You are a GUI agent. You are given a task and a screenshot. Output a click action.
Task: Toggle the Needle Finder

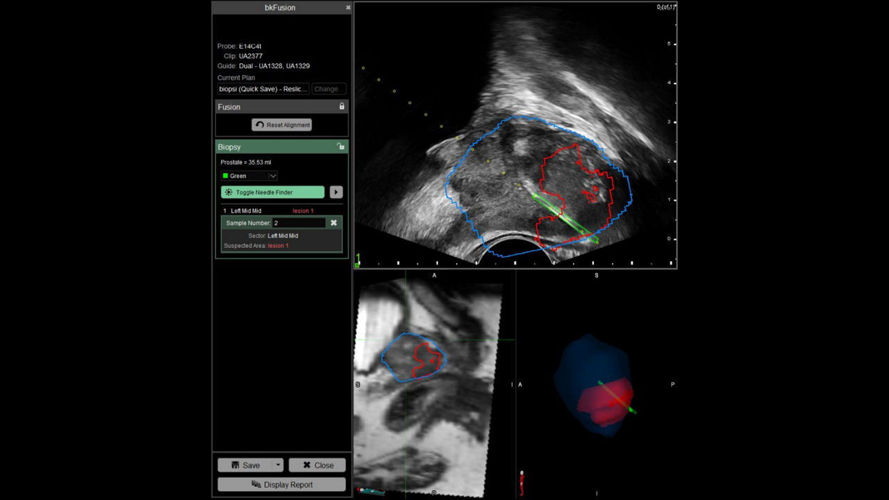pyautogui.click(x=272, y=192)
